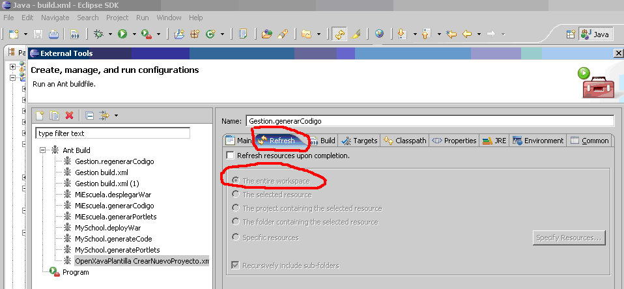Open filter dropdown arrow in dialog toolbar
Screen dimensions: 624x289
[116, 116]
